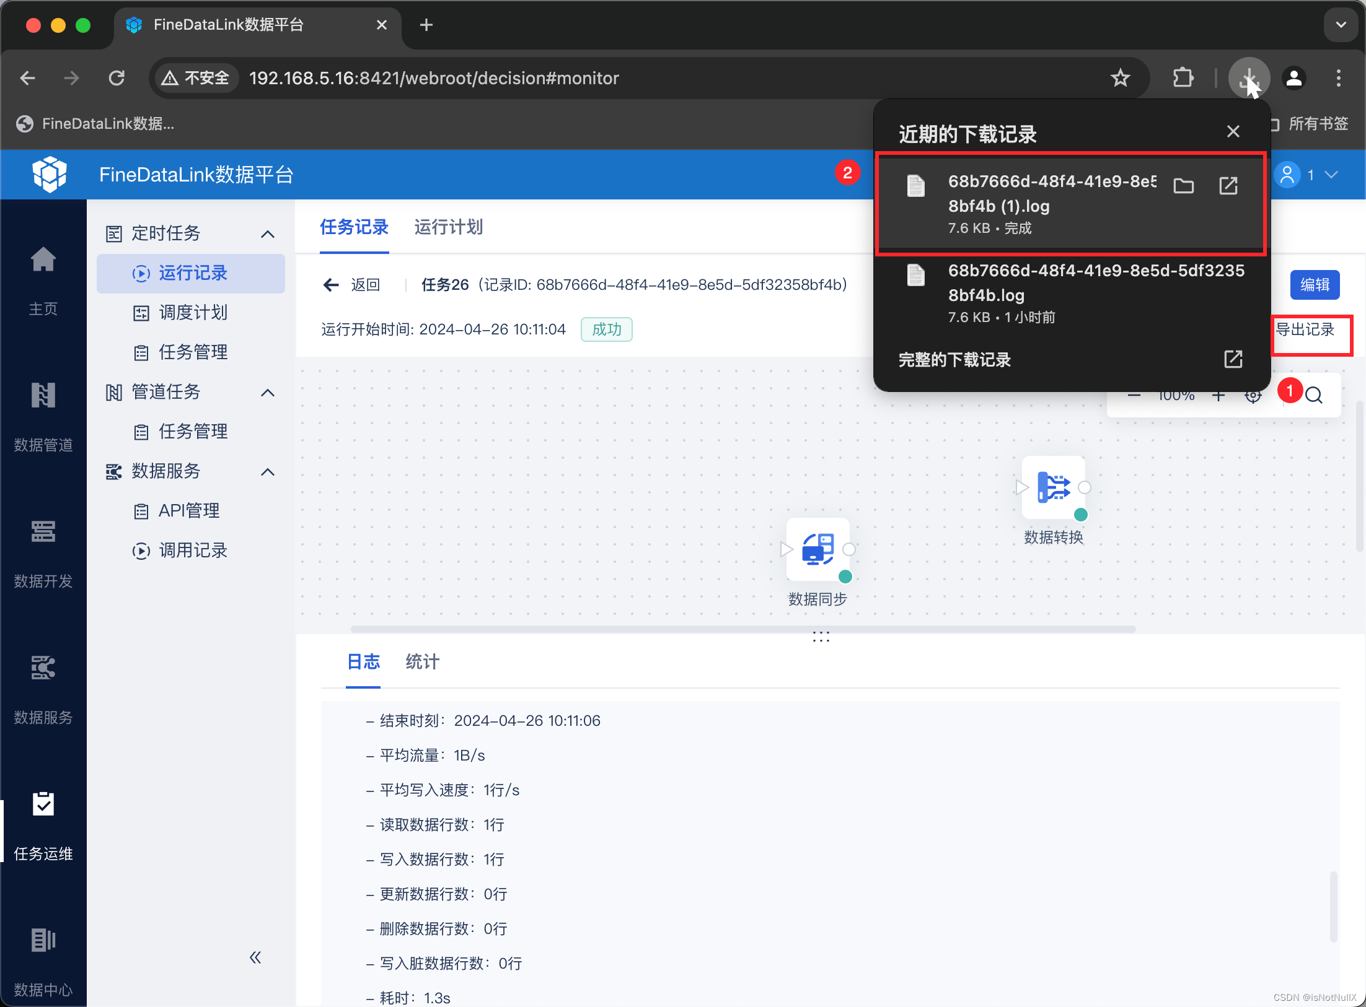1366x1007 pixels.
Task: Collapse the 定时任务 menu group
Action: pos(268,233)
